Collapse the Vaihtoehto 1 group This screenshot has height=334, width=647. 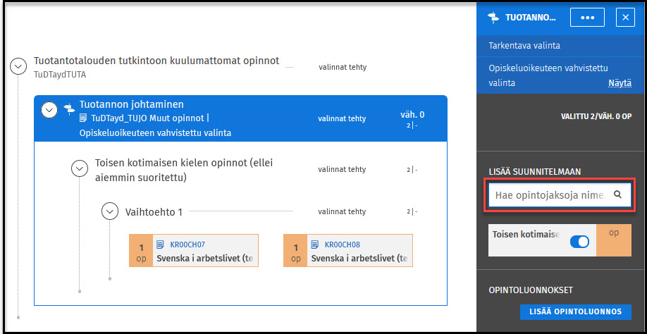coord(109,211)
